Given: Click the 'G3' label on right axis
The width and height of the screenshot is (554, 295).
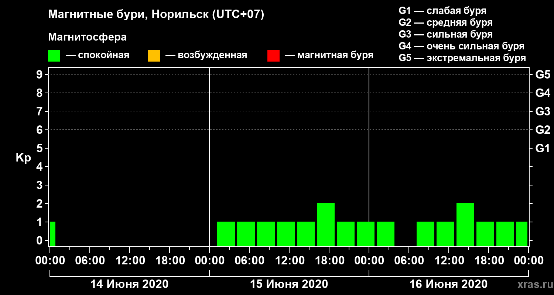Looking at the screenshot, I should coord(543,112).
